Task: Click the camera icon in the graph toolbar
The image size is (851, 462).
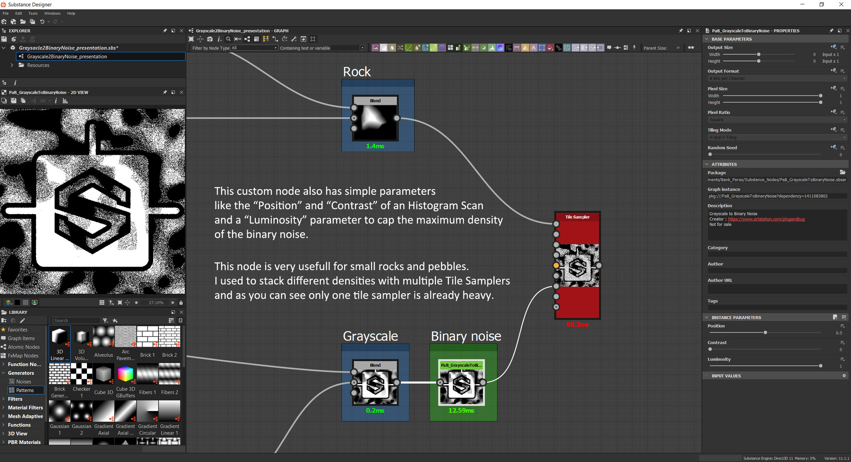Action: 210,39
